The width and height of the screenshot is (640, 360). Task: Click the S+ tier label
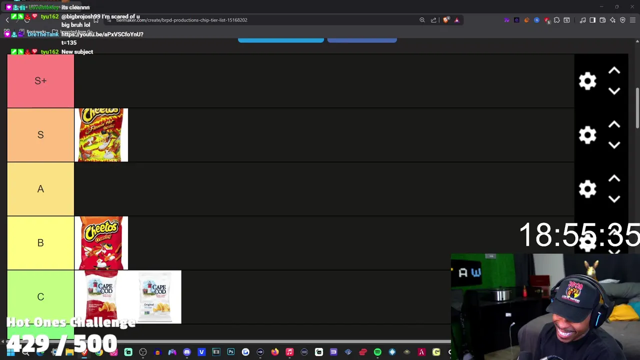[40, 81]
